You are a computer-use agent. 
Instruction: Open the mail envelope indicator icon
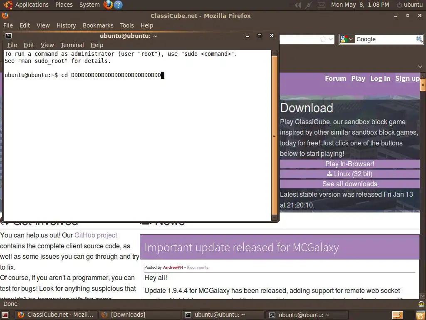pyautogui.click(x=322, y=5)
